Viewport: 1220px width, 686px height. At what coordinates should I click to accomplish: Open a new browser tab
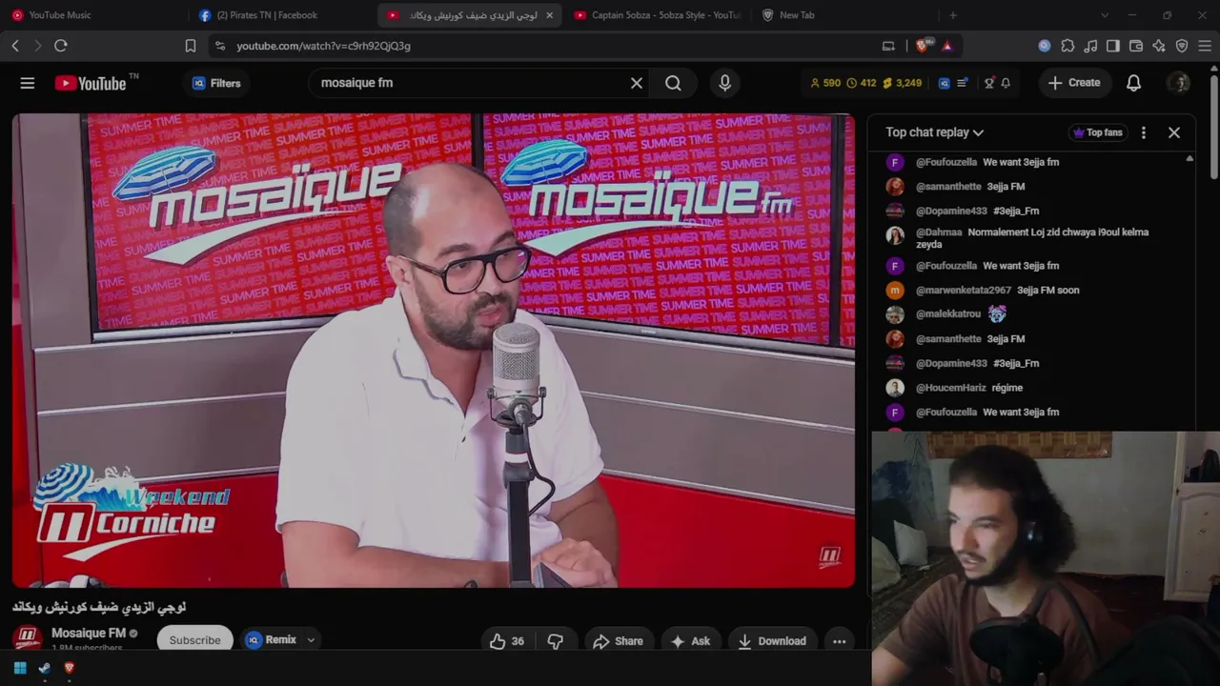pos(952,15)
